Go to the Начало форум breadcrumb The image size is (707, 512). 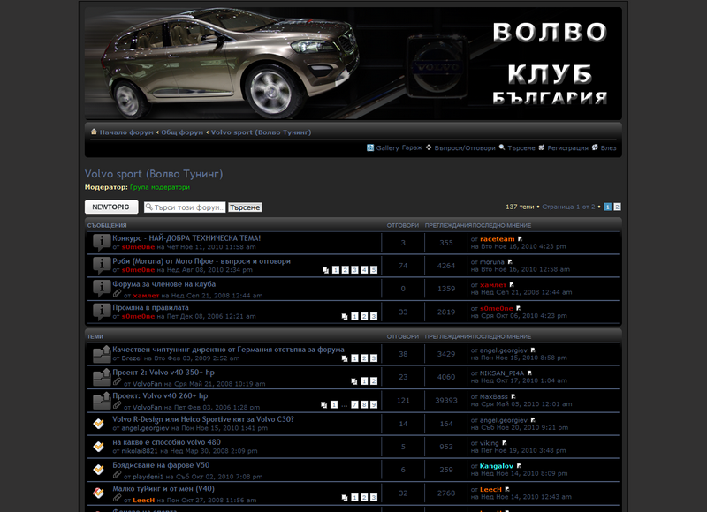126,132
